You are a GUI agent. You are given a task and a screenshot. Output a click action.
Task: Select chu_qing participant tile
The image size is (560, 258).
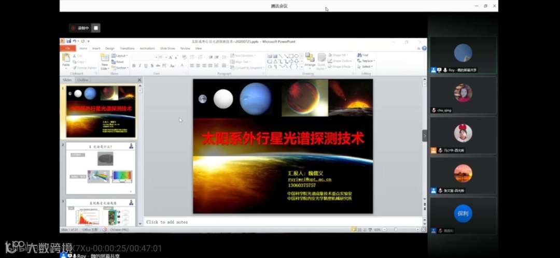click(463, 95)
